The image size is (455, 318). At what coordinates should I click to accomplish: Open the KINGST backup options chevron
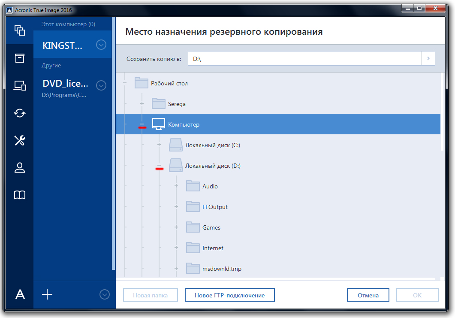101,44
